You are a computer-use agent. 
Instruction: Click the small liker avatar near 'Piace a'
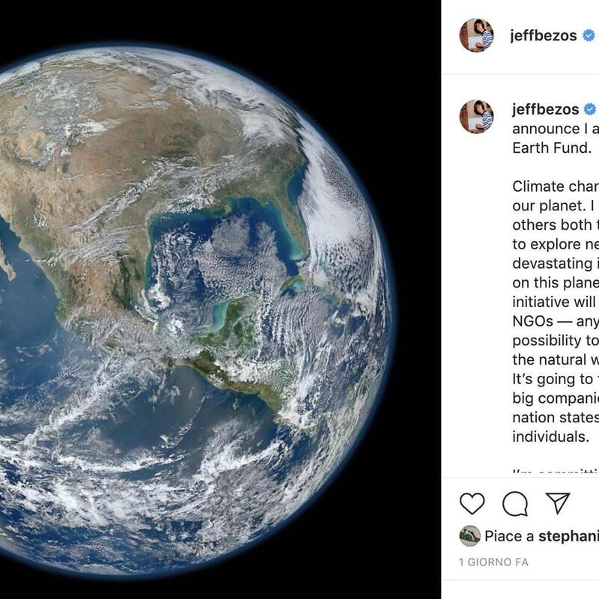[x=469, y=536]
